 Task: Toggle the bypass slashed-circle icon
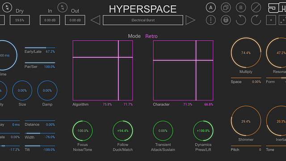coord(256,8)
